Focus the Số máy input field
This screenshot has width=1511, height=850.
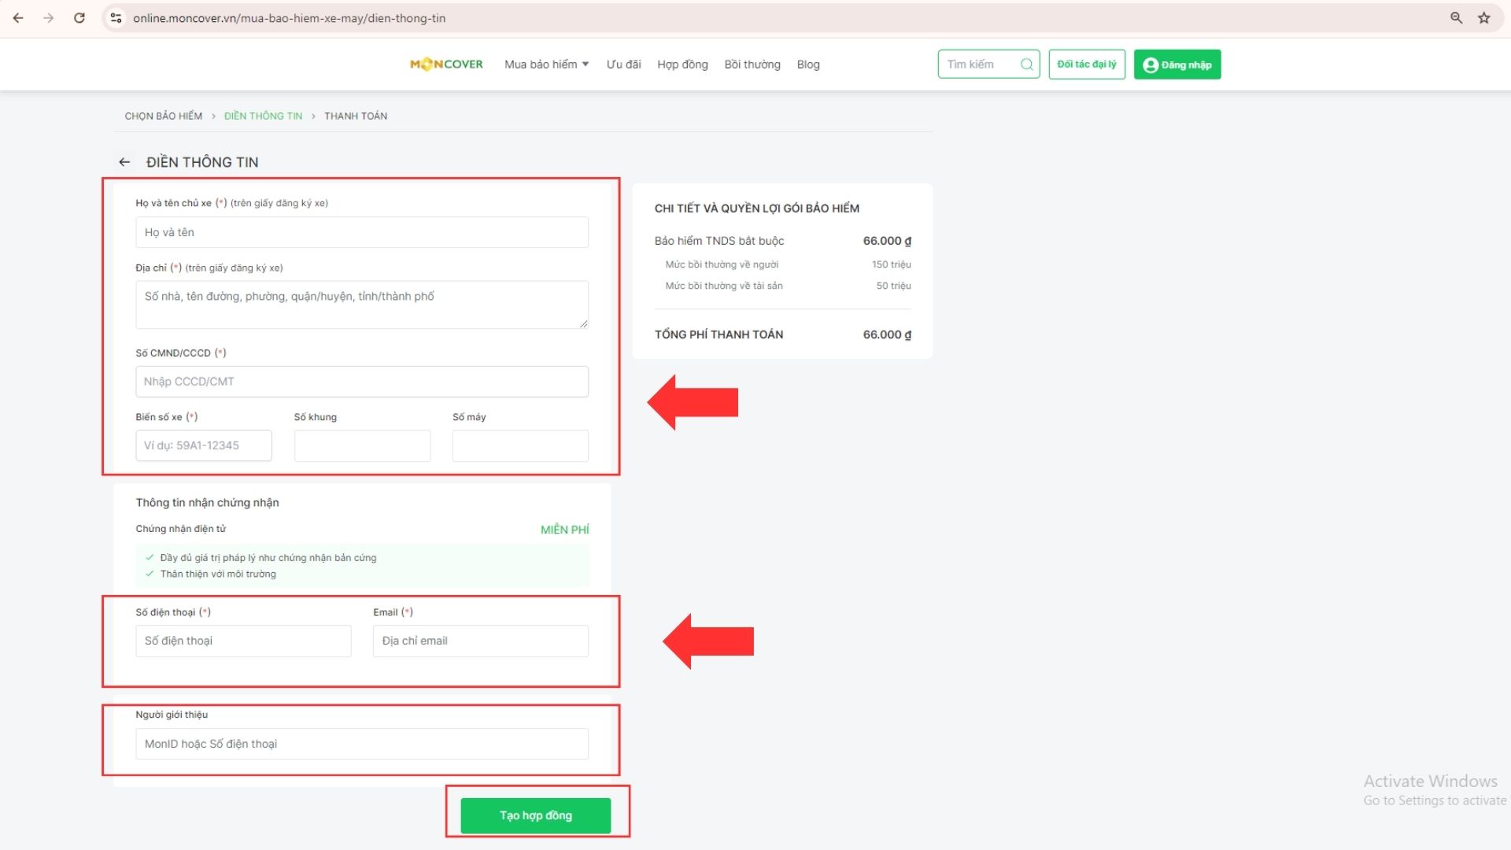click(x=520, y=445)
